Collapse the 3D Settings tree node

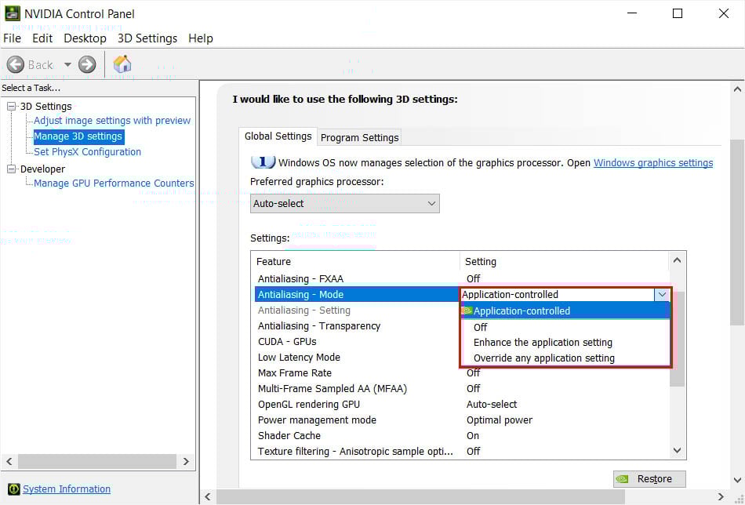click(12, 107)
